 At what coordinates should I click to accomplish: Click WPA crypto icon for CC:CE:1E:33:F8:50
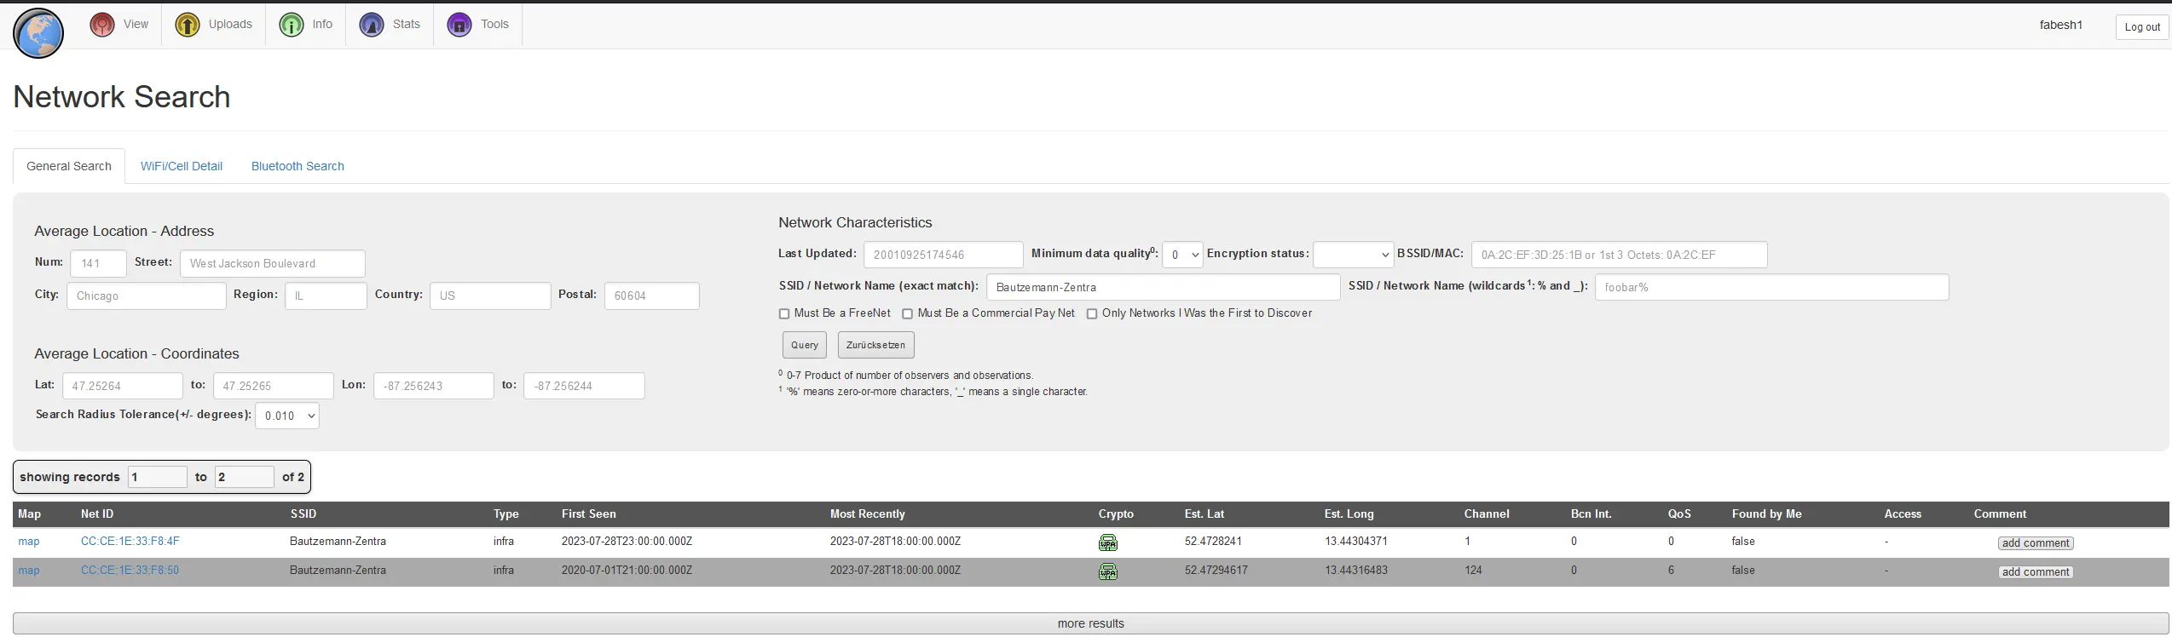pyautogui.click(x=1107, y=571)
